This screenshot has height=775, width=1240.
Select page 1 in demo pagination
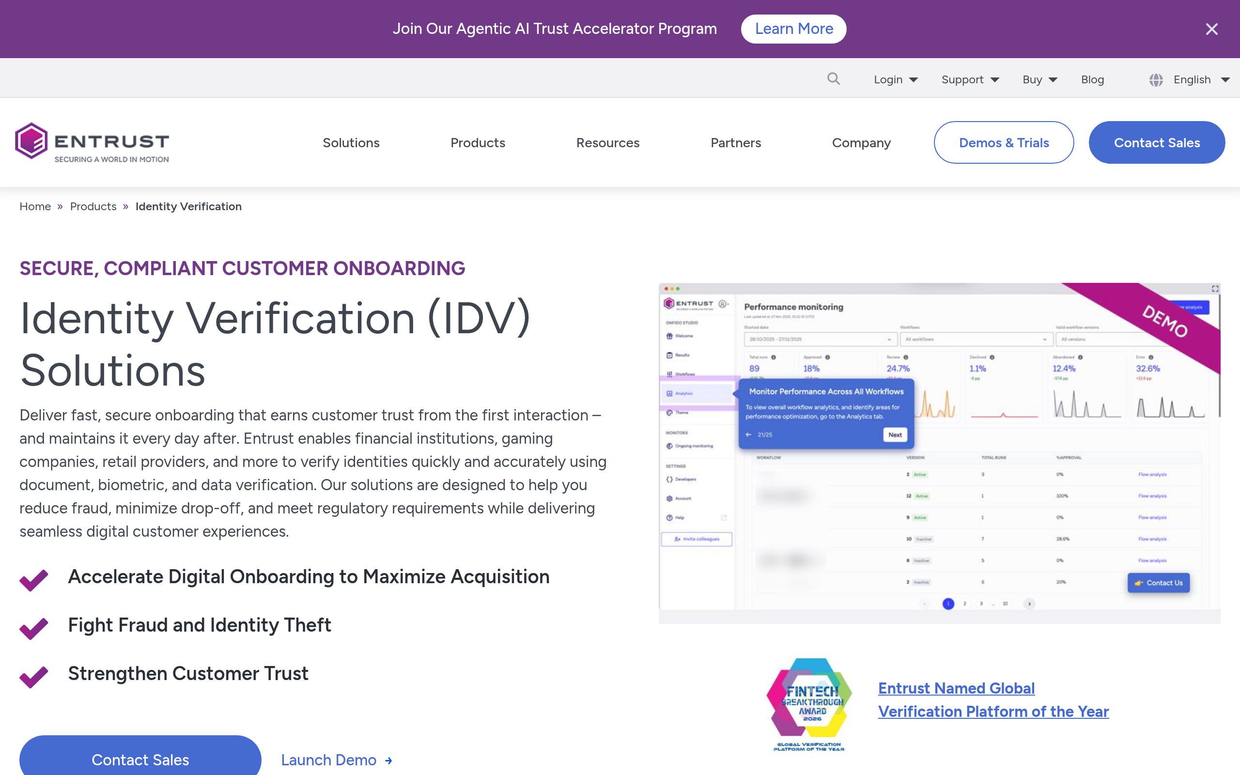point(948,604)
